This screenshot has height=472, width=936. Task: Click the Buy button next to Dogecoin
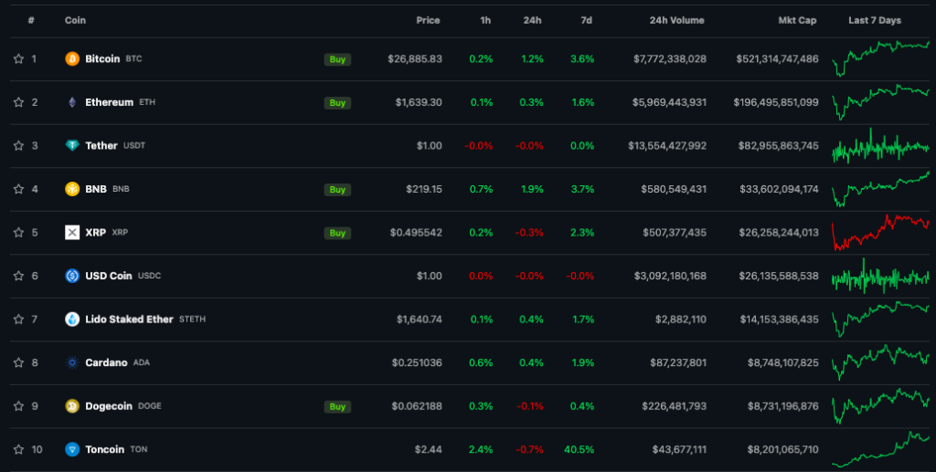[x=337, y=406]
